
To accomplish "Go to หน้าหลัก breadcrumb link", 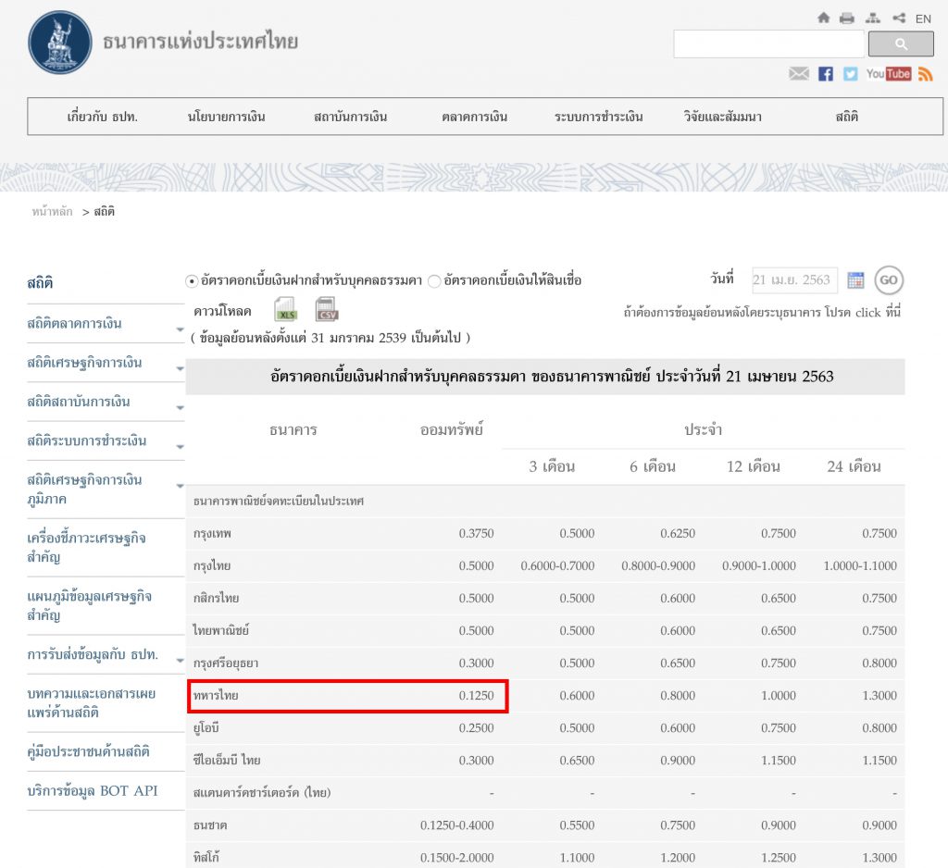I will (x=52, y=212).
